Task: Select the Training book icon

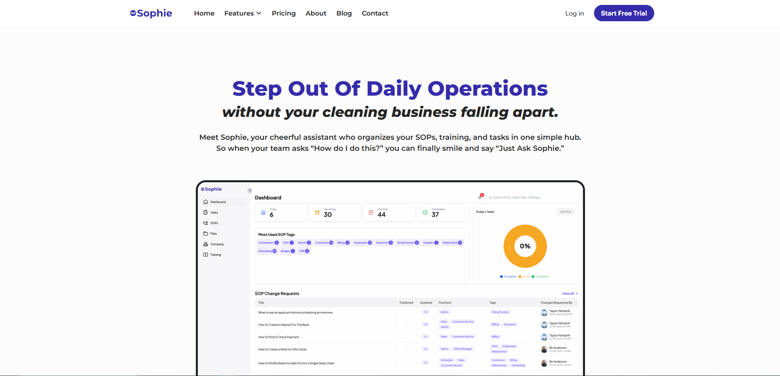Action: click(206, 255)
